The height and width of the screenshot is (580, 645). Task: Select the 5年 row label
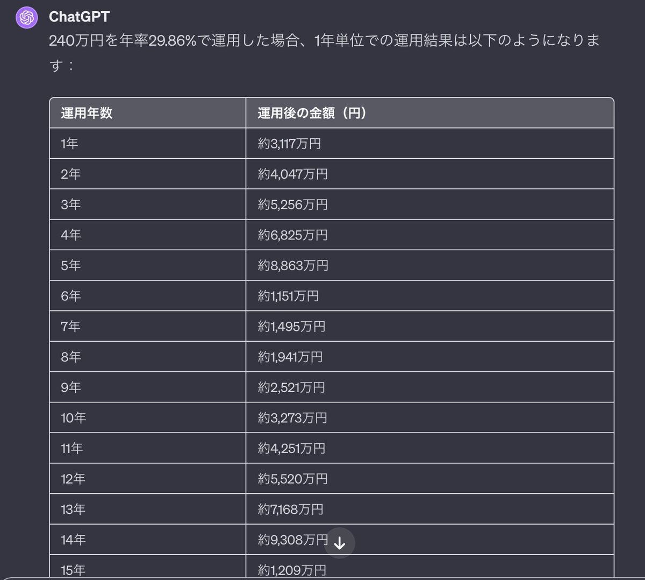[71, 265]
